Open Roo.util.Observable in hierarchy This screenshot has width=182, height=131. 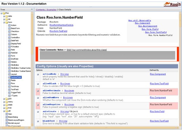pyautogui.click(x=140, y=20)
